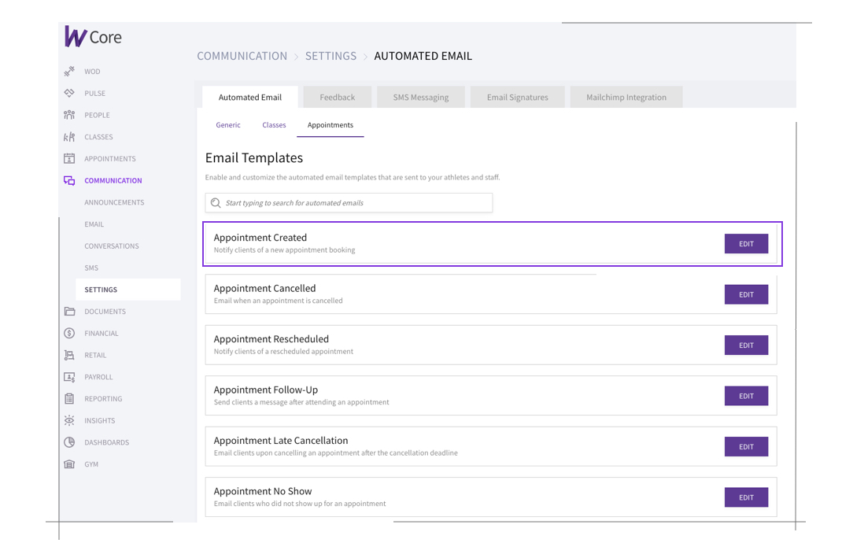
Task: Focus the automated emails search field
Action: [x=354, y=203]
